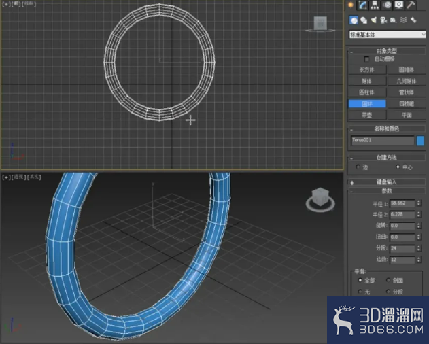This screenshot has height=344, width=429.
Task: Select the Cameras category icon
Action: tap(383, 20)
